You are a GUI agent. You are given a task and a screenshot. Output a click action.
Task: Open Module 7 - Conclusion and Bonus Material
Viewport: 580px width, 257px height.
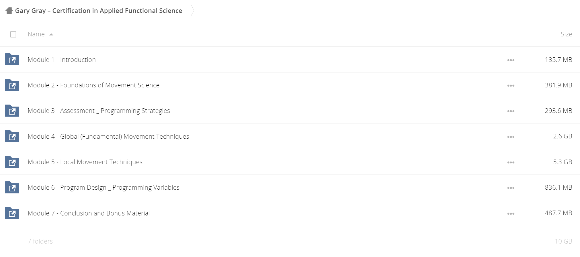pyautogui.click(x=89, y=213)
